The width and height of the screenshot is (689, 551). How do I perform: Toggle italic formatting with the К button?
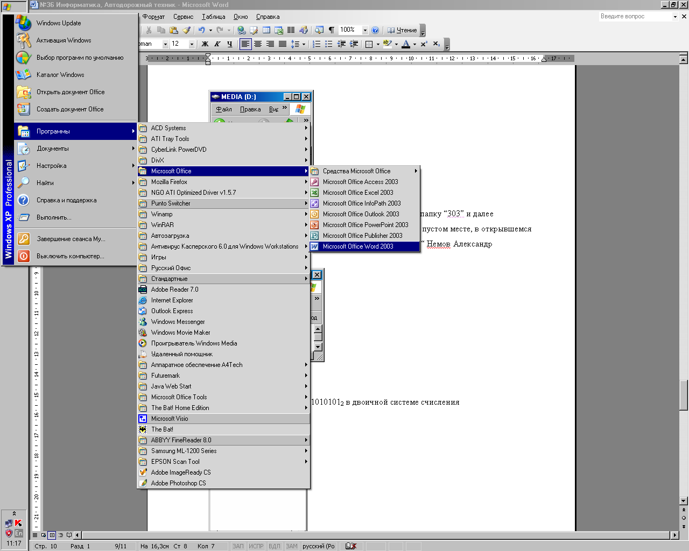click(217, 44)
